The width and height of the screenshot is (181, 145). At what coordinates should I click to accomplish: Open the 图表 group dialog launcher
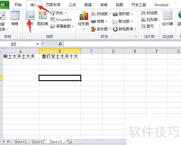(x=136, y=36)
